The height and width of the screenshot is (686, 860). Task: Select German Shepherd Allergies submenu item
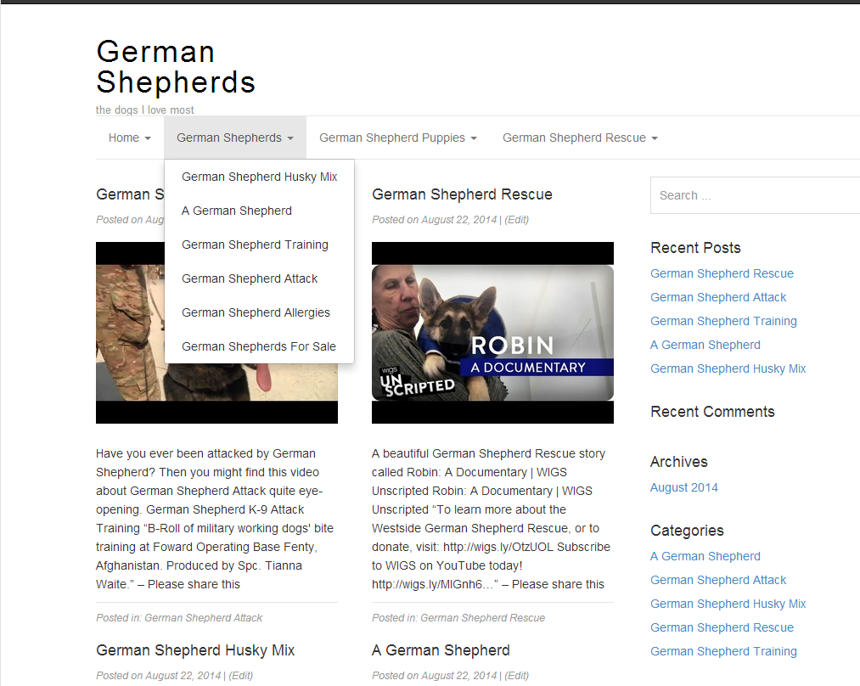pyautogui.click(x=260, y=313)
